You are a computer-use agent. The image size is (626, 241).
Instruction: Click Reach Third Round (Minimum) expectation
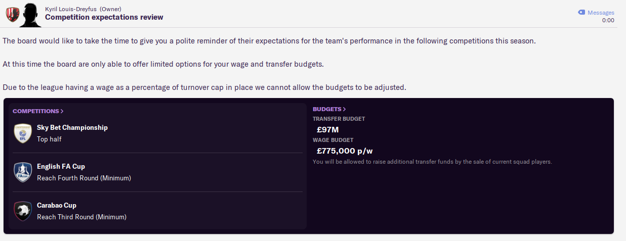(81, 217)
